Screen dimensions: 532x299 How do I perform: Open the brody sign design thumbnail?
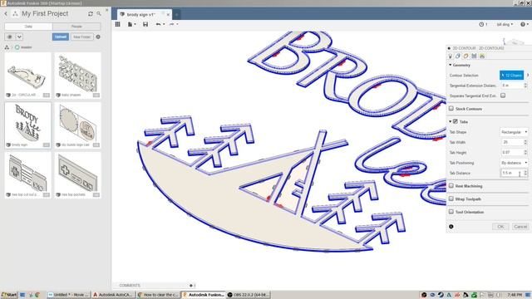point(27,125)
